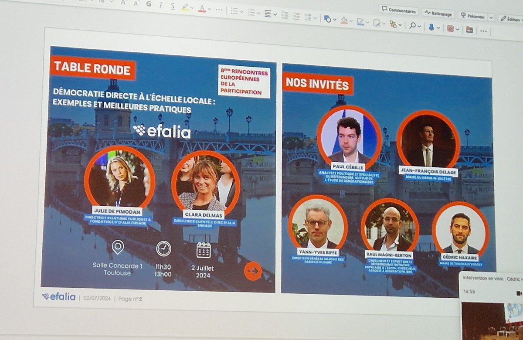523x340 pixels.
Task: Click the calendar icon above 2 Juillet
Action: coord(204,250)
